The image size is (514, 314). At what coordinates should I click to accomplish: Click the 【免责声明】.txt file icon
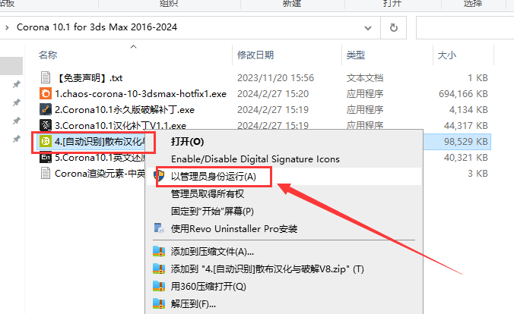point(46,77)
